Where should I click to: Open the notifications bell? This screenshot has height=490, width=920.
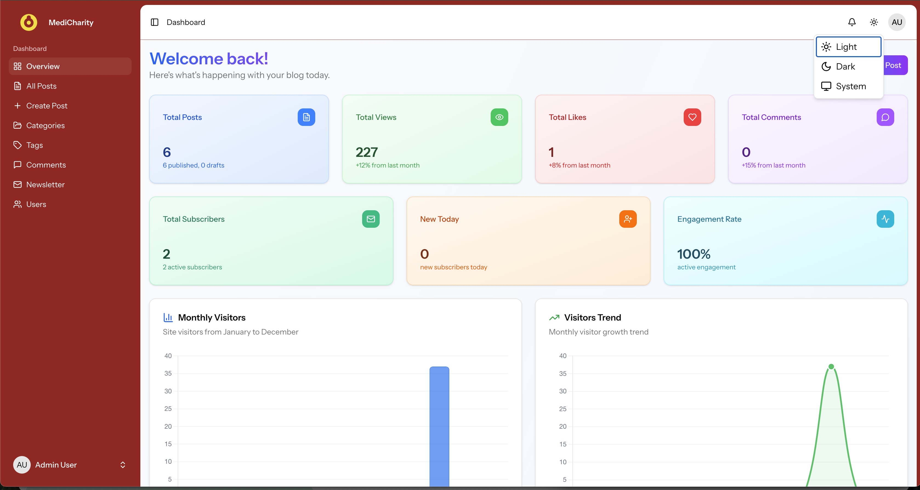(852, 22)
